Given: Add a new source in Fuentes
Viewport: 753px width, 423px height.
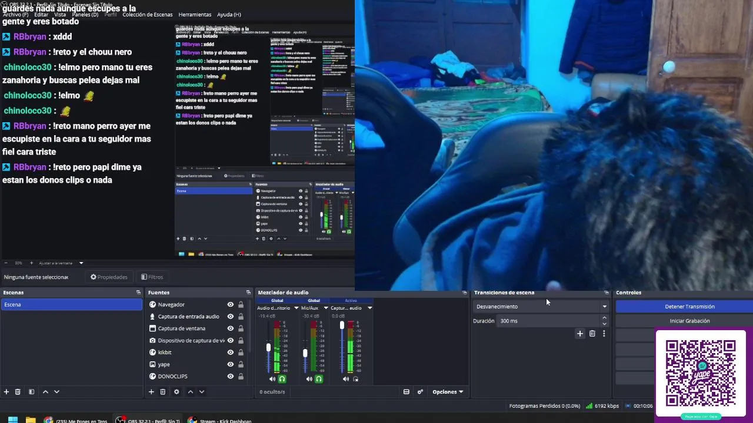Looking at the screenshot, I should click(x=151, y=392).
